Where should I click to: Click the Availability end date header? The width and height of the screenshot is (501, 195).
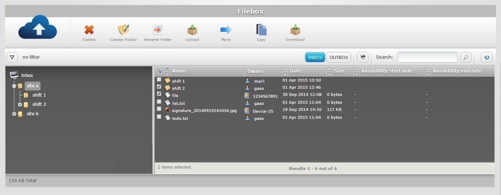pos(457,71)
